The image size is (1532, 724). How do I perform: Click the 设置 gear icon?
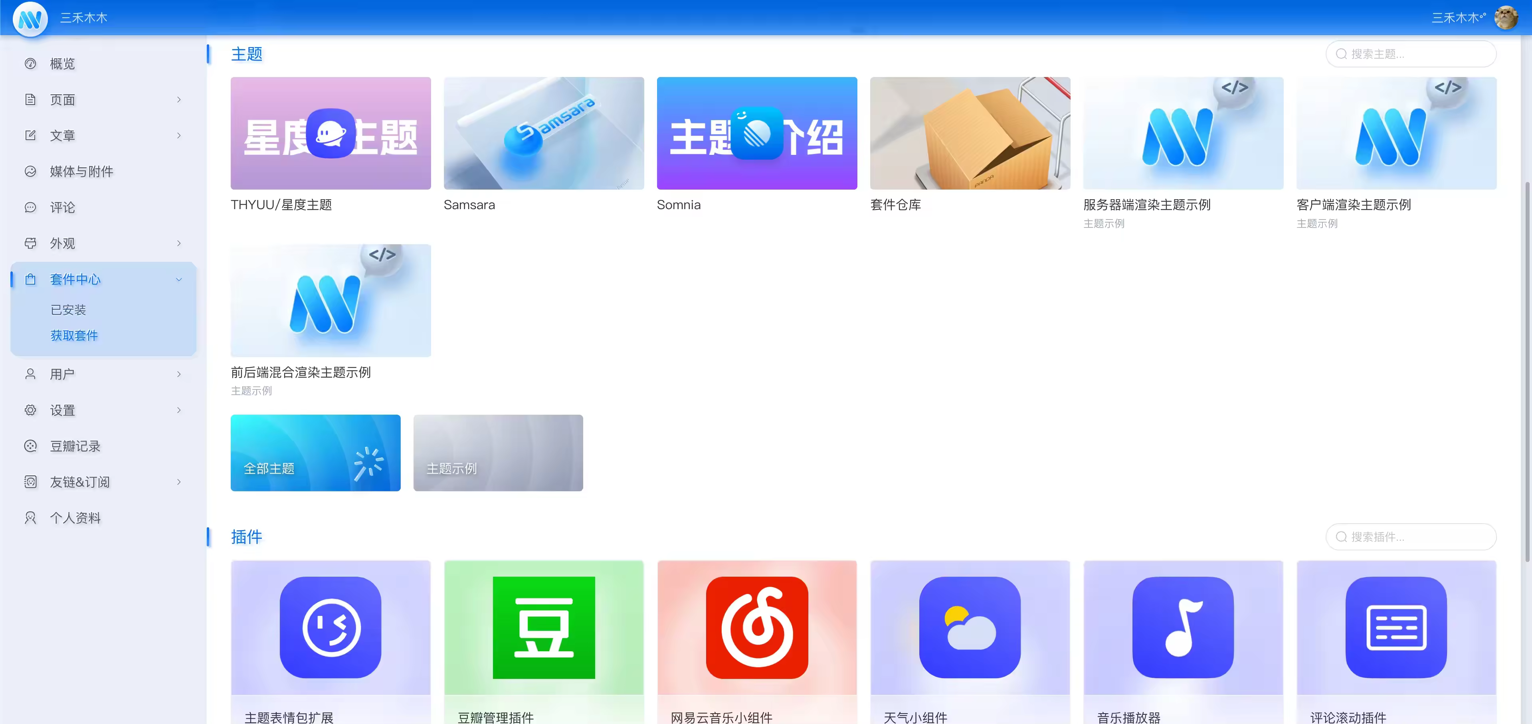tap(30, 410)
